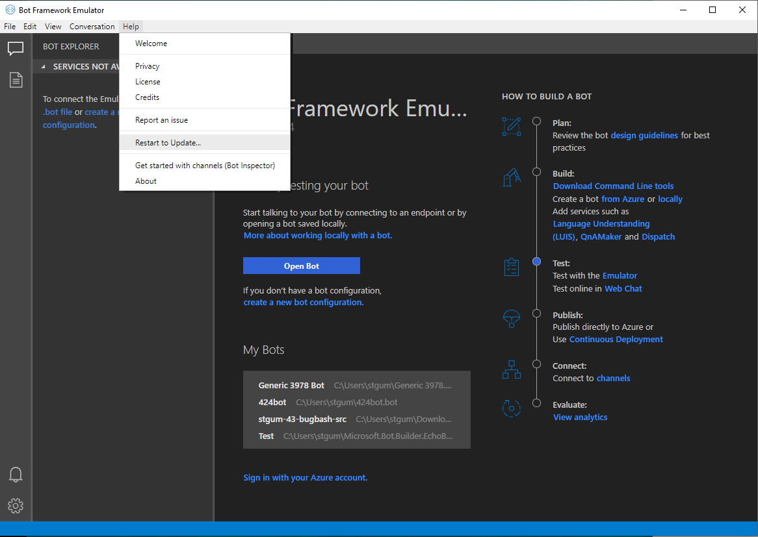The width and height of the screenshot is (758, 537).
Task: Click the Test step clipboard icon
Action: pos(512,266)
